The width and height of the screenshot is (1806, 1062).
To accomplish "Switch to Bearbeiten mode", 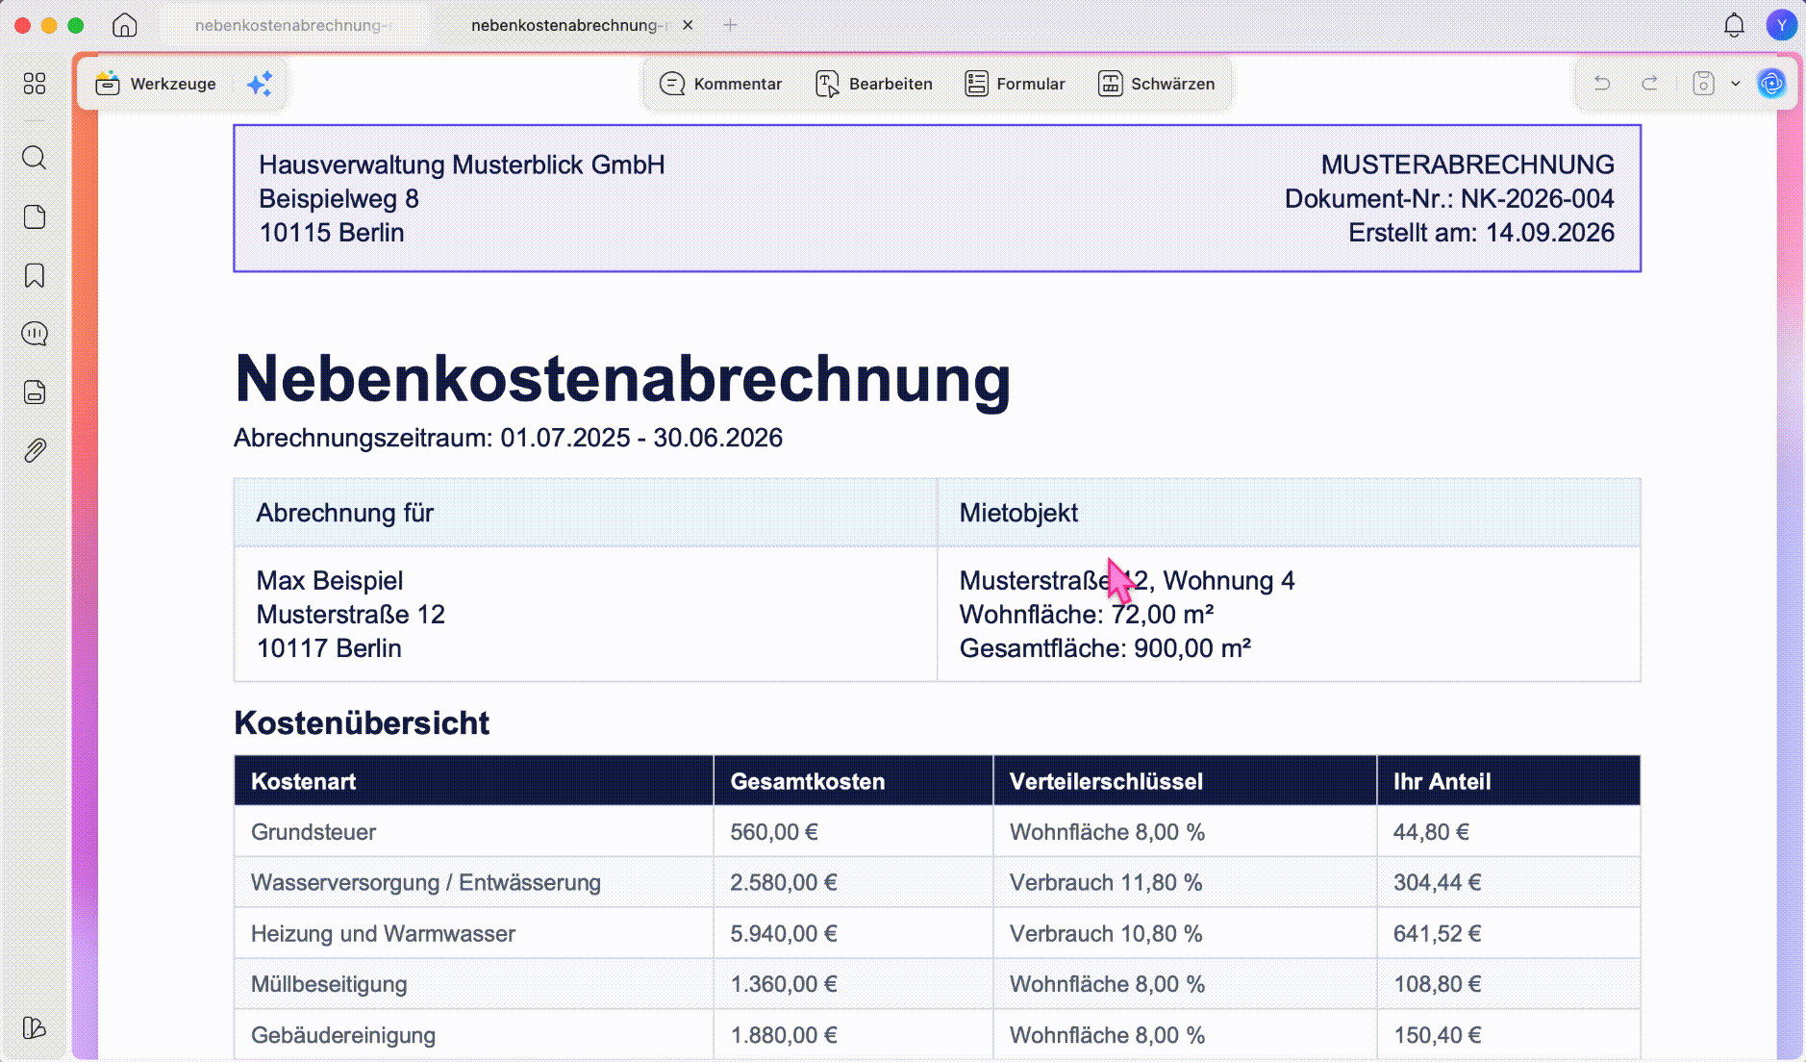I will (873, 84).
